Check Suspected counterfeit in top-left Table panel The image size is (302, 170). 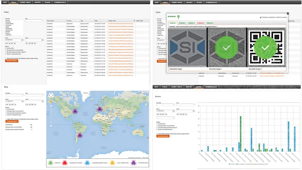coord(6,50)
